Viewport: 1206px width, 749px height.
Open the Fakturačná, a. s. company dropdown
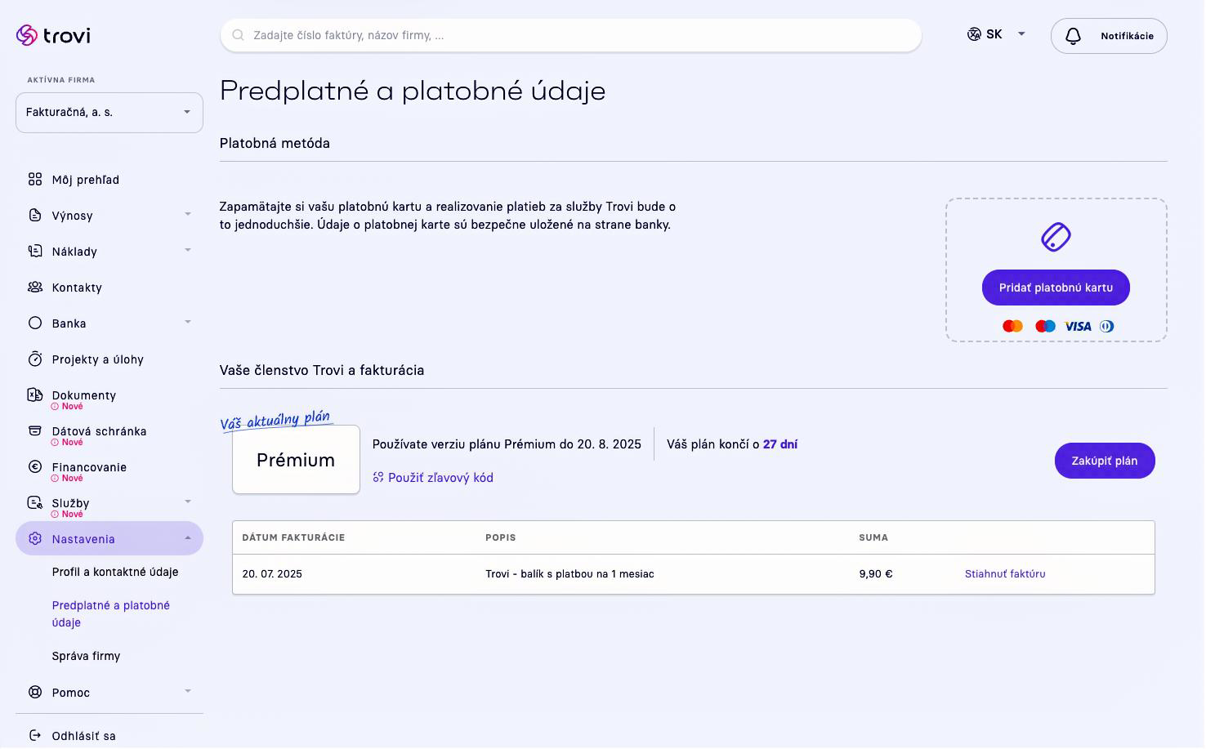[x=109, y=113]
